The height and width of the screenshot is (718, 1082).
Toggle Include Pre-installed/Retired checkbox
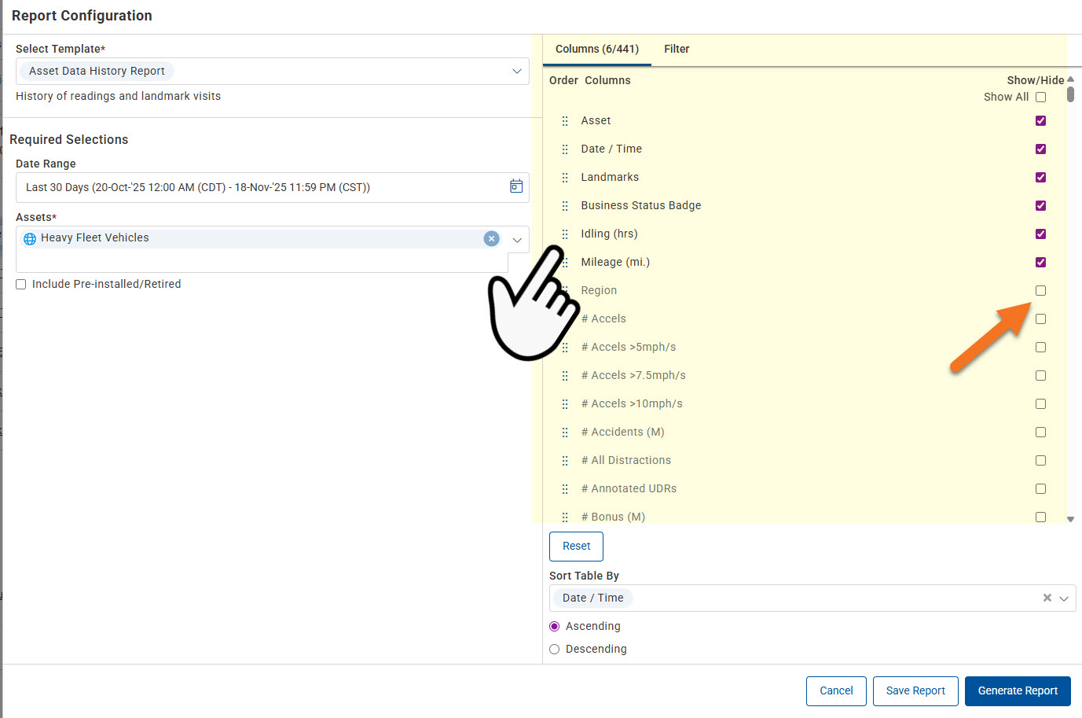pos(21,285)
